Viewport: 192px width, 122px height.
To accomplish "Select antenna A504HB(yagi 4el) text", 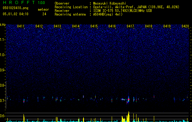I will (108, 14).
